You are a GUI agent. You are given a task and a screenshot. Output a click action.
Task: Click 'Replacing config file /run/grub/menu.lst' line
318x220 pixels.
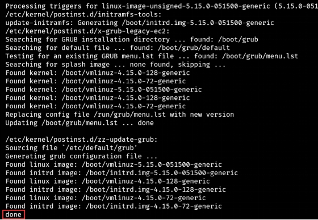coord(120,115)
